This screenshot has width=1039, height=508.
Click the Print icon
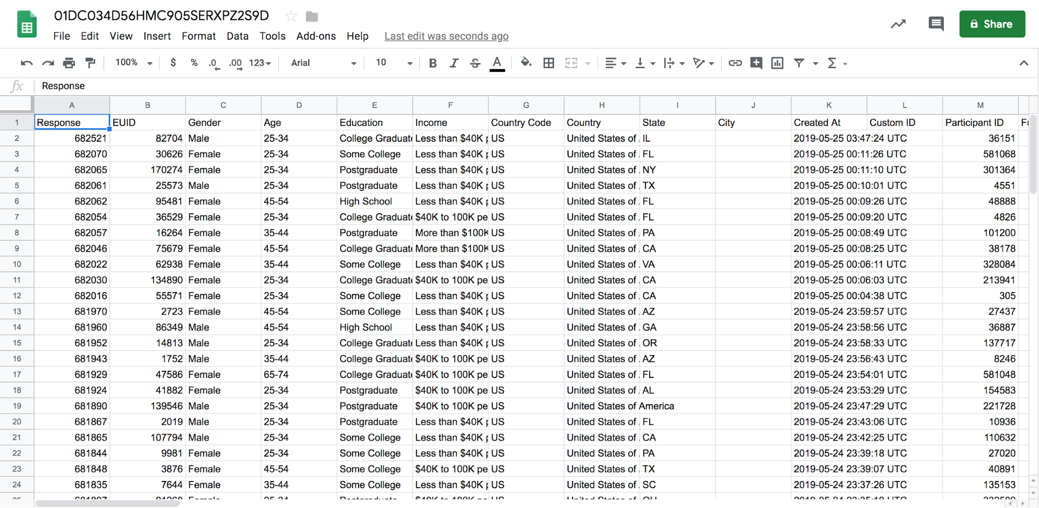coord(69,63)
